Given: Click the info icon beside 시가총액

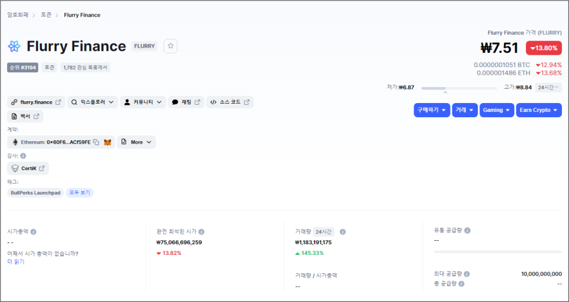Looking at the screenshot, I should (34, 232).
